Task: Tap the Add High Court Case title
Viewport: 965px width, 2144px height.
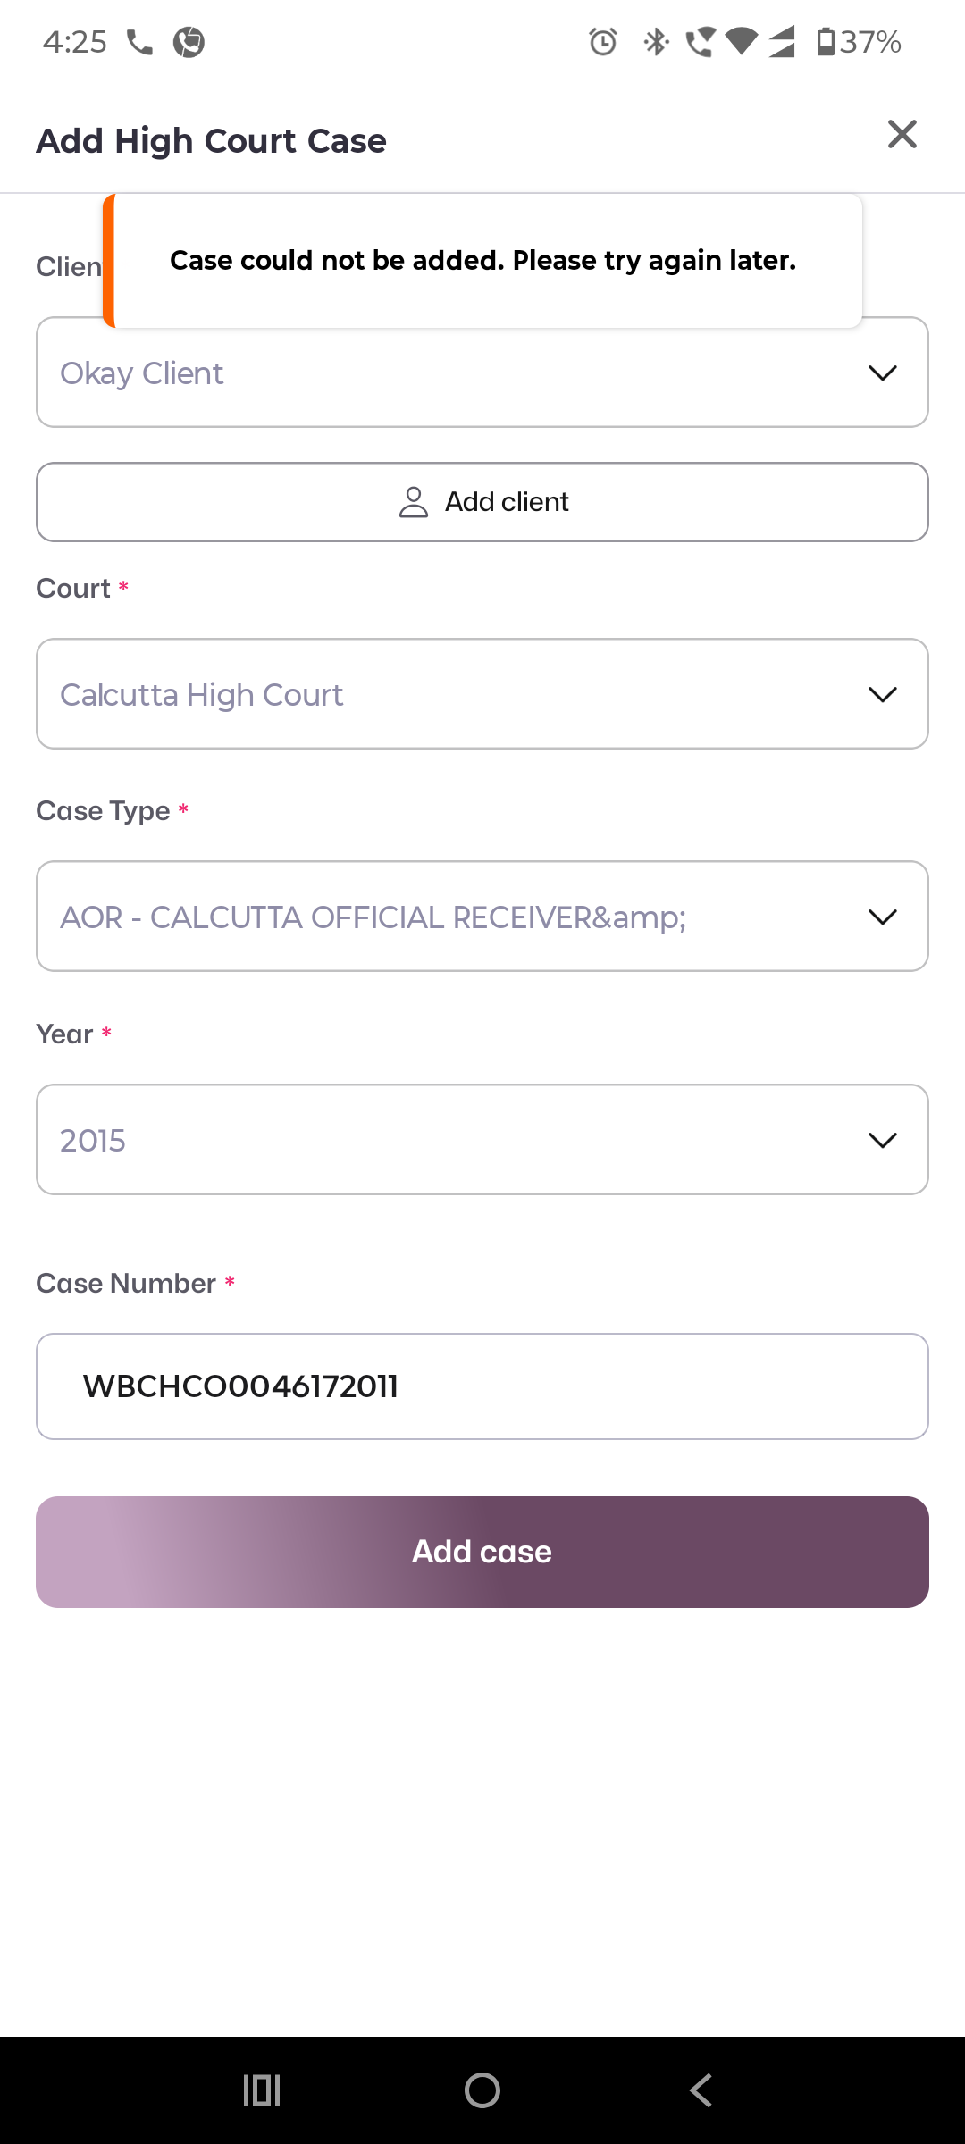Action: (x=211, y=141)
